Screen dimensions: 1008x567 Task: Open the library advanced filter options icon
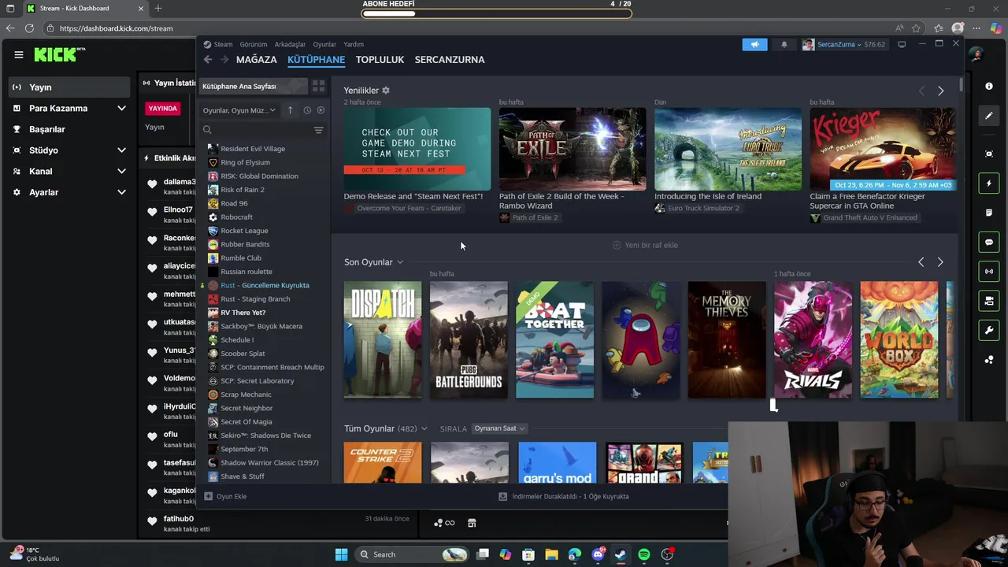tap(318, 130)
